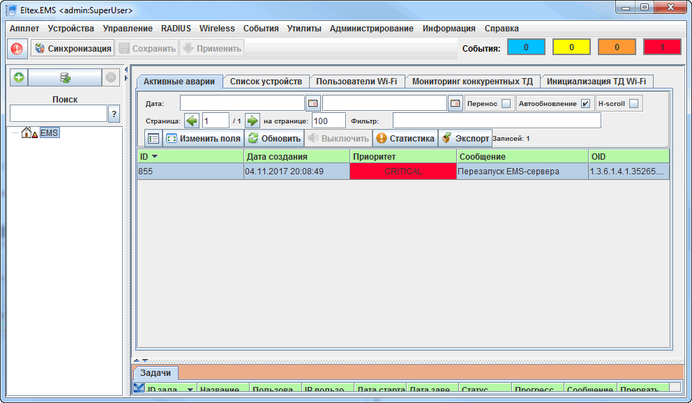Click the database refresh tree icon
This screenshot has width=692, height=403.
pos(65,77)
